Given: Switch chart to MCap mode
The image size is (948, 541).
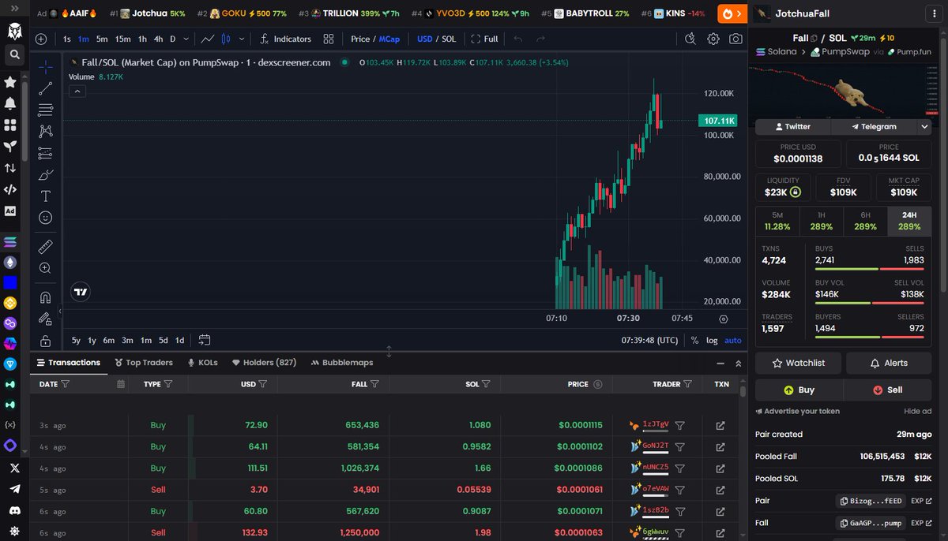Looking at the screenshot, I should click(x=389, y=39).
